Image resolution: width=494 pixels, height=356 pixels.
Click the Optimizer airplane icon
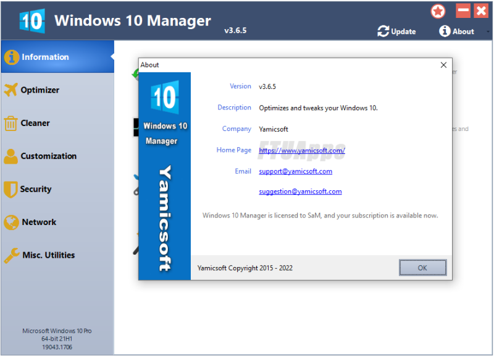11,90
